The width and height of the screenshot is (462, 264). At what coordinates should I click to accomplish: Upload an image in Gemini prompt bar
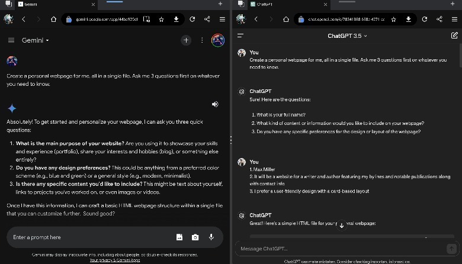pyautogui.click(x=179, y=237)
